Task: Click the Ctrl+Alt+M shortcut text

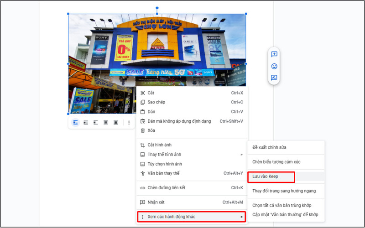Action: point(233,202)
